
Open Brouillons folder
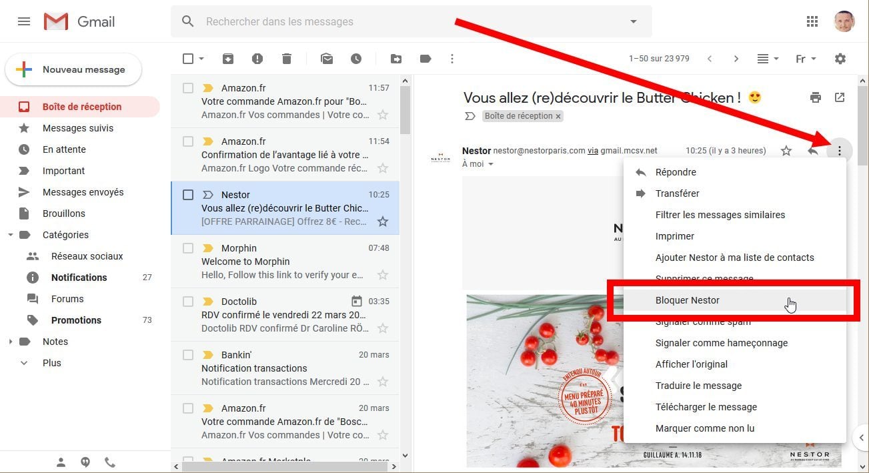(80, 213)
